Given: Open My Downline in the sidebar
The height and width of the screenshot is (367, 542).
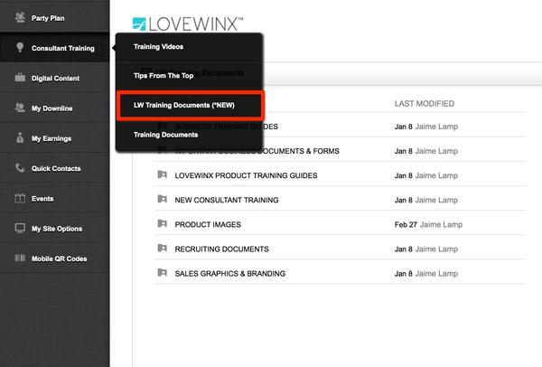Looking at the screenshot, I should click(54, 108).
